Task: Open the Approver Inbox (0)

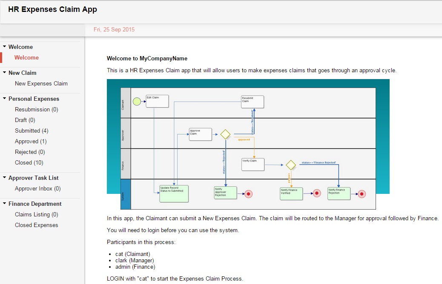Action: 37,188
